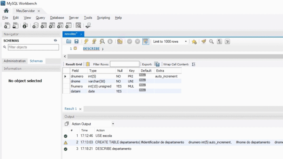Viewport: 283px width, 159px height.
Task: Open the Edit menu
Action: (x=16, y=18)
